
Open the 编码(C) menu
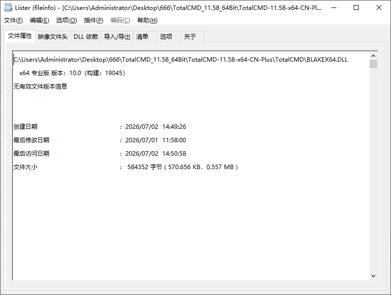[x=120, y=20]
